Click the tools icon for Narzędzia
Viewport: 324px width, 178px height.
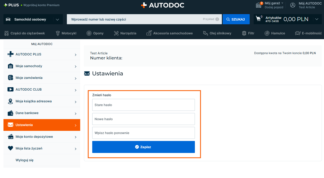click(116, 33)
